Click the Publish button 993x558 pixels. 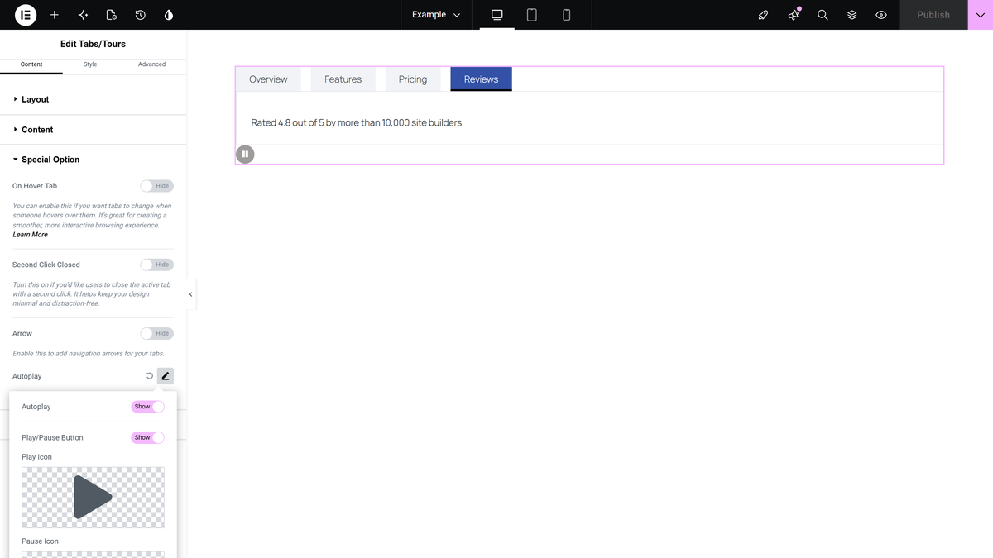tap(933, 15)
